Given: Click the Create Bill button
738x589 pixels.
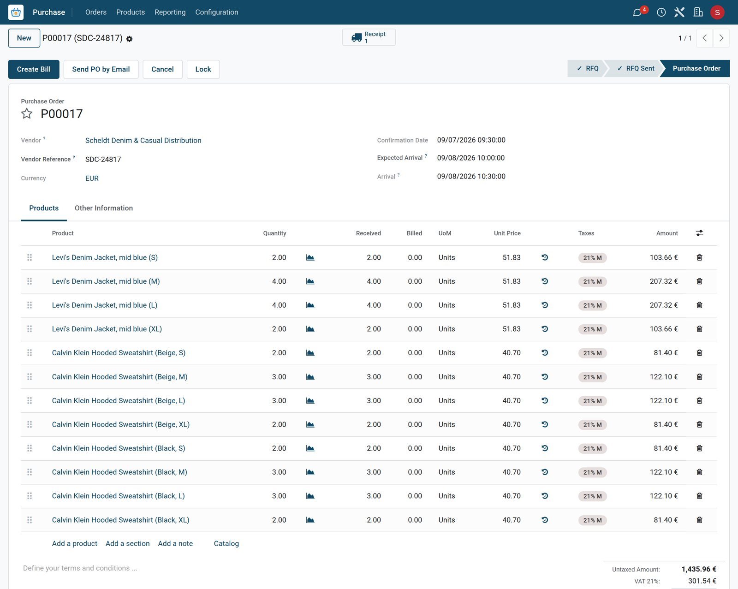Looking at the screenshot, I should coord(34,69).
